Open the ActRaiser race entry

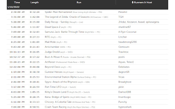51,62
